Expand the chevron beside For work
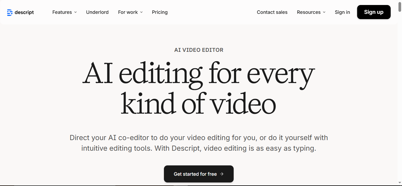The height and width of the screenshot is (186, 402). point(141,12)
